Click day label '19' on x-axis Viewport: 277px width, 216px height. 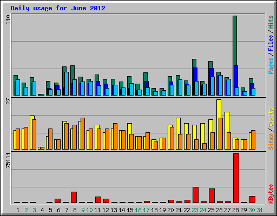pyautogui.click(x=162, y=210)
